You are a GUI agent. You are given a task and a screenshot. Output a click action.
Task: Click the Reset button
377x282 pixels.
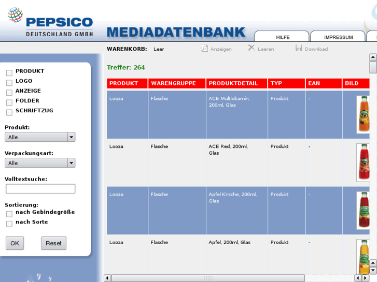[53, 243]
